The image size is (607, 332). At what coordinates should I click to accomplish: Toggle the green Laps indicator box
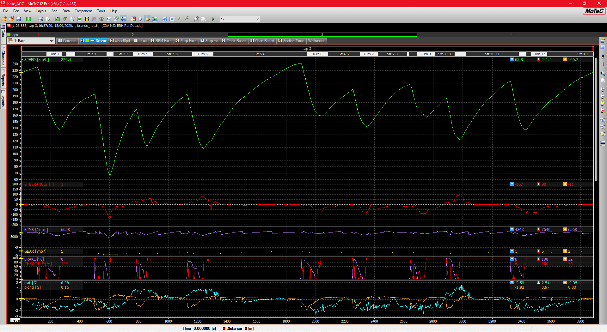9,35
